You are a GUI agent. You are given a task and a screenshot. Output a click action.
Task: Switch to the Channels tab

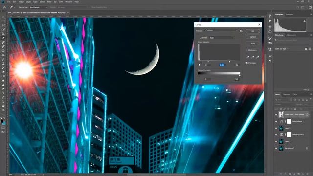(x=286, y=94)
